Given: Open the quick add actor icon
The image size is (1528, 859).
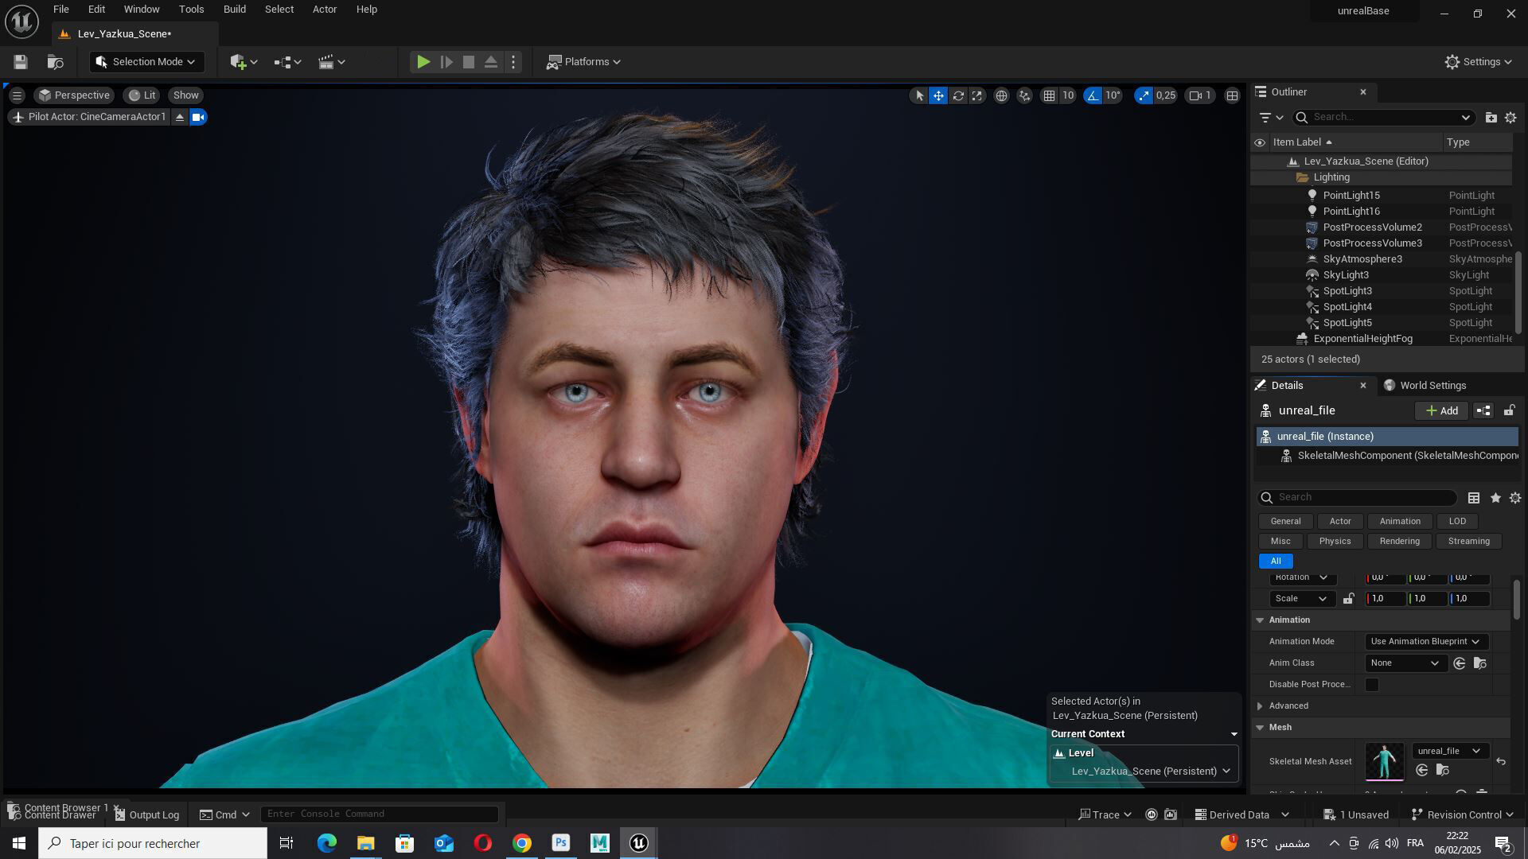Looking at the screenshot, I should [243, 62].
